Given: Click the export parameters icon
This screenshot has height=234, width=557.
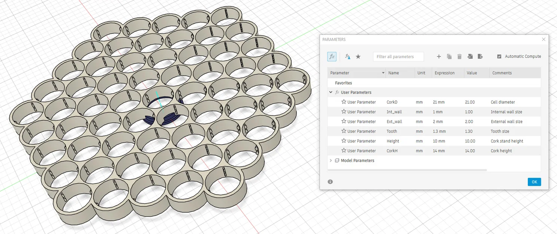Looking at the screenshot, I should [480, 57].
